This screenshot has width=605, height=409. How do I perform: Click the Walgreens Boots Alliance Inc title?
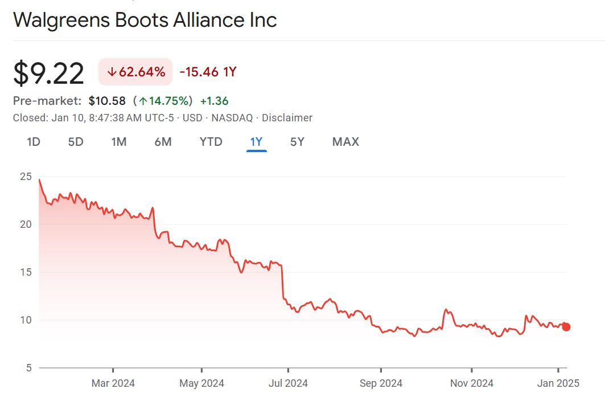pos(145,20)
